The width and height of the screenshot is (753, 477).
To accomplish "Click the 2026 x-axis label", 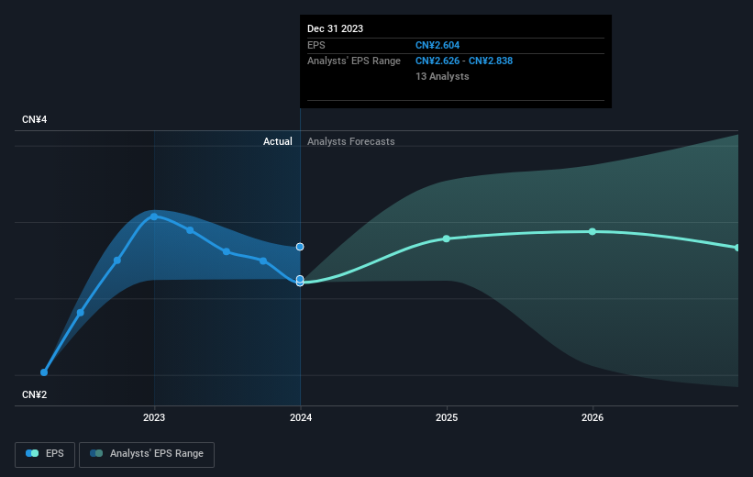I will click(x=592, y=417).
